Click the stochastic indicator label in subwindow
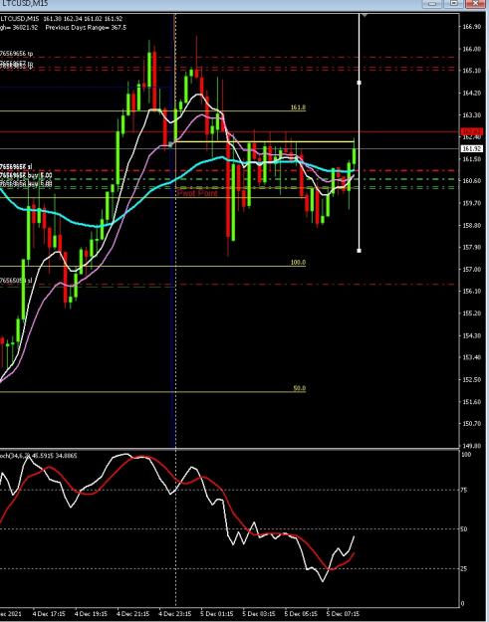The height and width of the screenshot is (622, 489). [x=39, y=456]
